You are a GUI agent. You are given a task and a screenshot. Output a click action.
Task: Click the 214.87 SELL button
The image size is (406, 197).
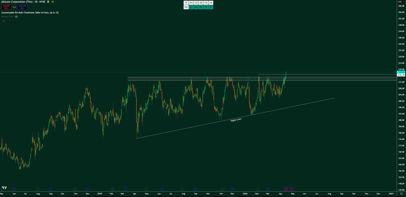pos(6,7)
